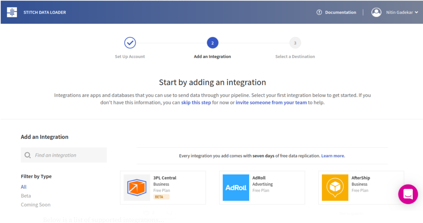423x223 pixels.
Task: Select the AdRoll integration logo
Action: click(x=236, y=188)
